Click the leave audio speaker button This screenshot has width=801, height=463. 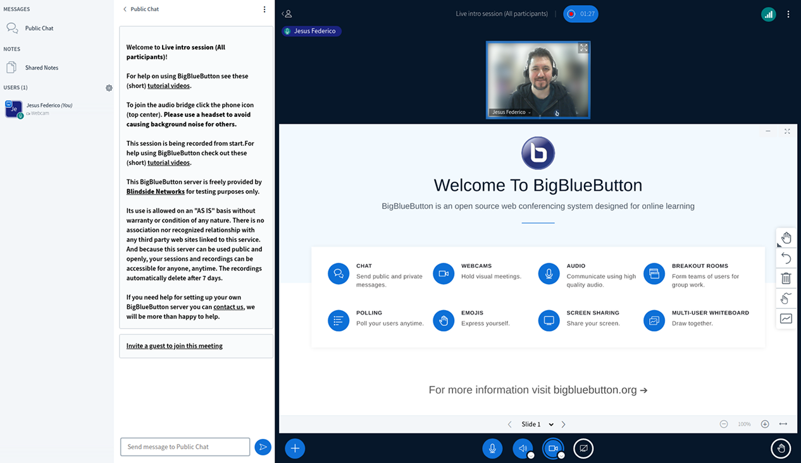click(x=523, y=448)
